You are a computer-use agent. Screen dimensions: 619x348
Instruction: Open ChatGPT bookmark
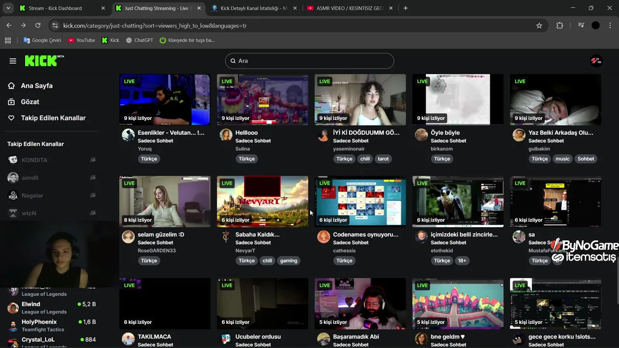139,40
